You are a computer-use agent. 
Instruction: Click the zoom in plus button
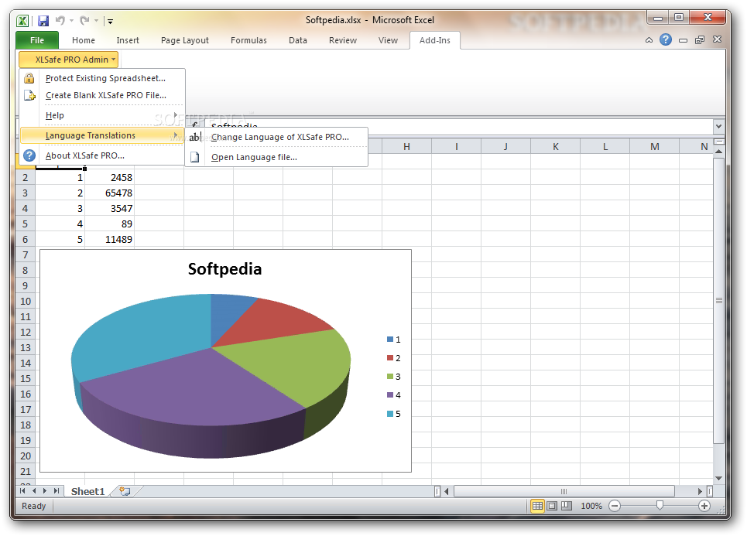pyautogui.click(x=704, y=506)
